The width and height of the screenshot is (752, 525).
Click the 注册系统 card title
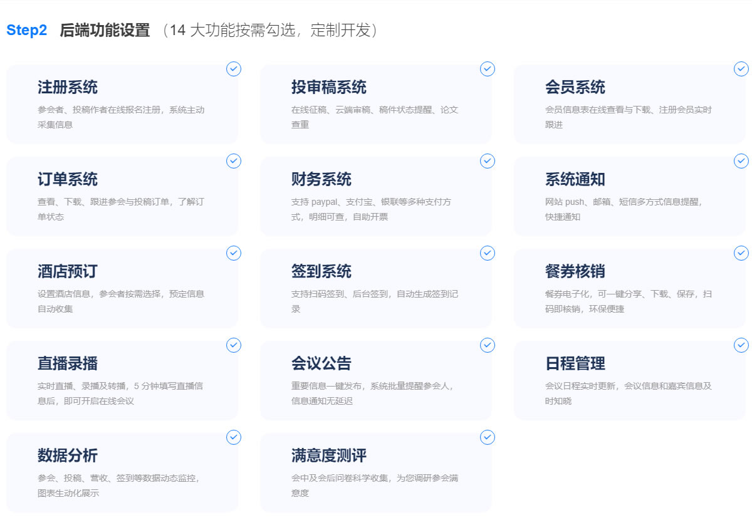[68, 87]
